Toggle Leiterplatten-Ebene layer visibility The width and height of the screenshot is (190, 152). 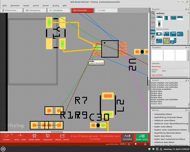point(153,114)
